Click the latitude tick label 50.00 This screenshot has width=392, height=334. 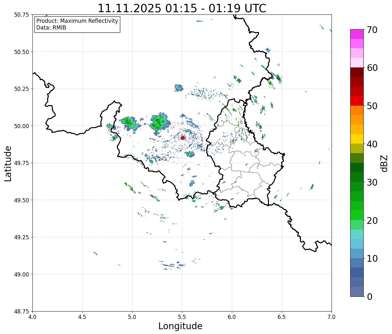22,126
